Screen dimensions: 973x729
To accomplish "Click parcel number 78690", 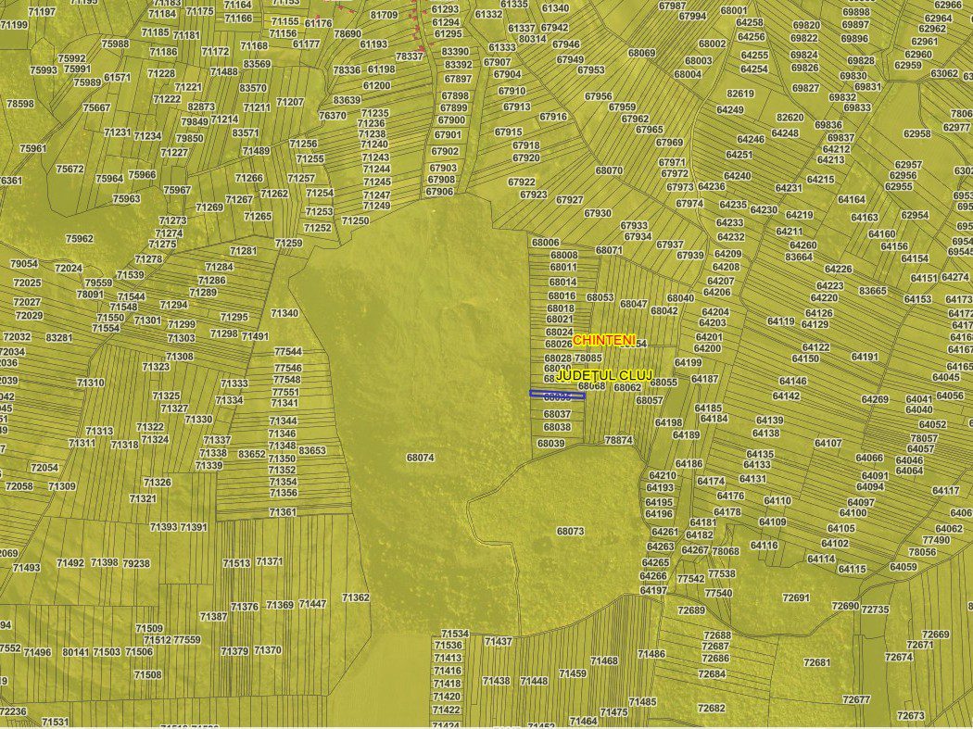I will [347, 34].
